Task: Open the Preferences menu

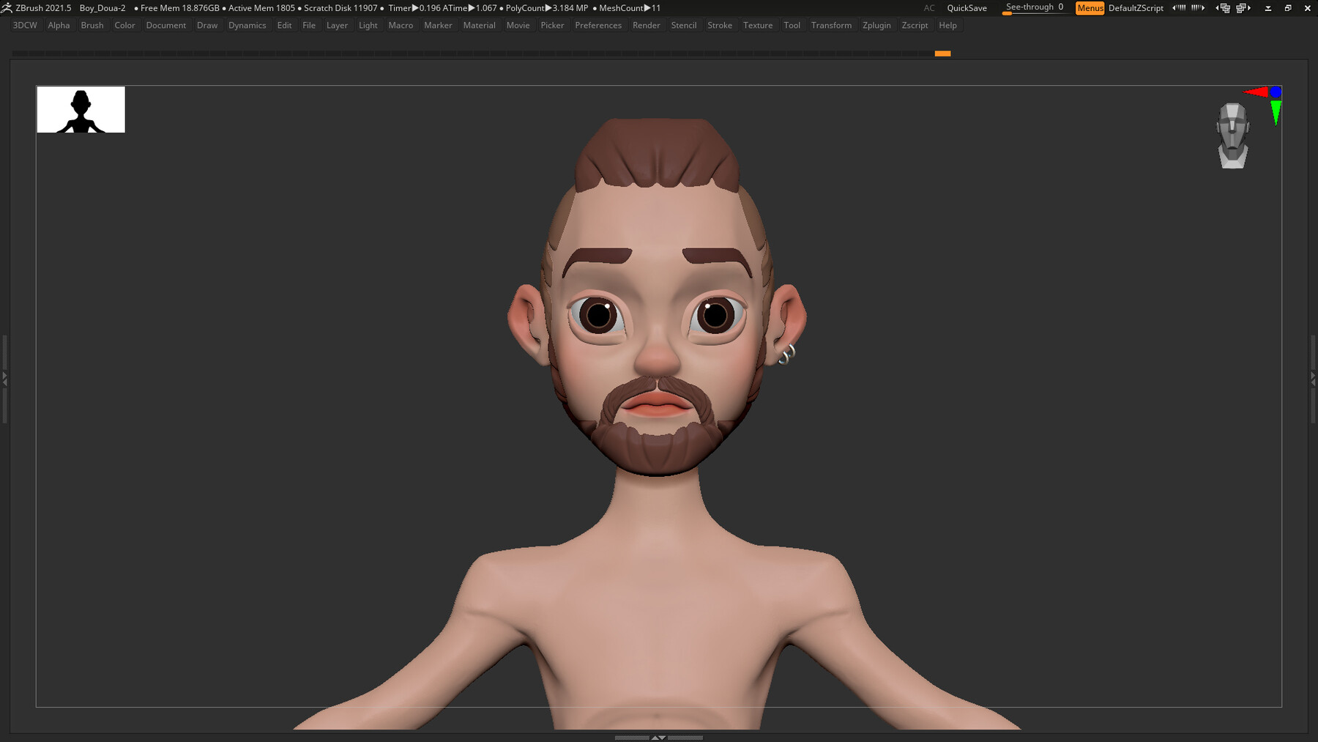Action: (x=598, y=25)
